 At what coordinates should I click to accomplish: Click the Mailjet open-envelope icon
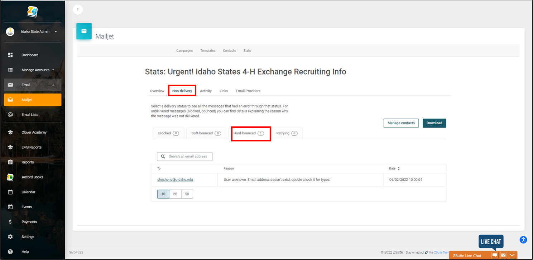10,100
